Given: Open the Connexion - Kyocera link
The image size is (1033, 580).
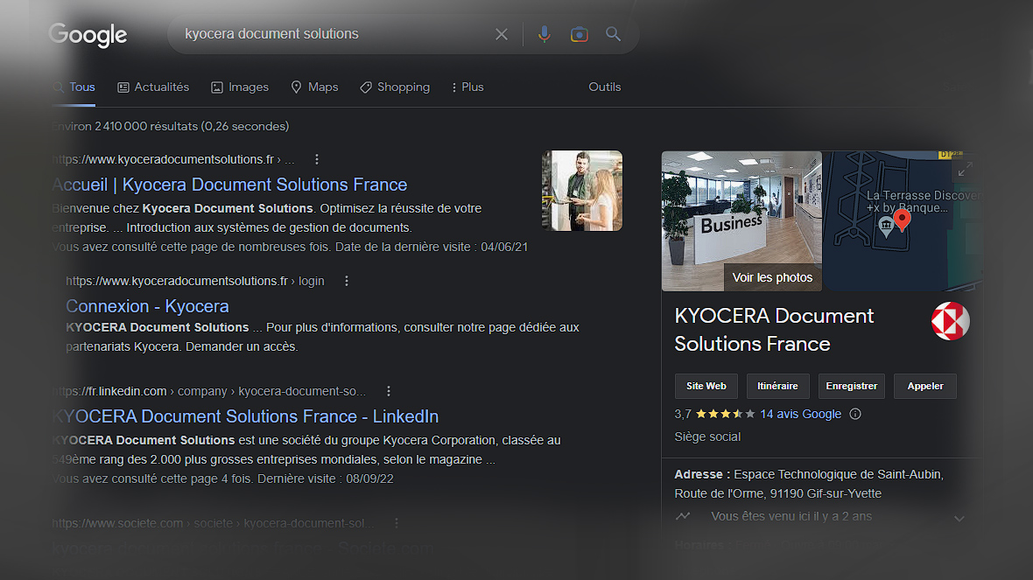Looking at the screenshot, I should tap(147, 306).
